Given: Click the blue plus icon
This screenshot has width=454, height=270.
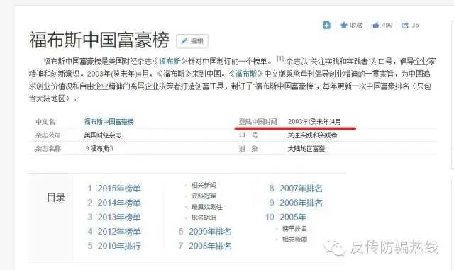Looking at the screenshot, I should coord(326,26).
